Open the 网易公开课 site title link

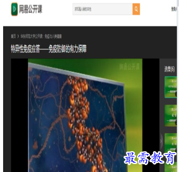[31, 9]
